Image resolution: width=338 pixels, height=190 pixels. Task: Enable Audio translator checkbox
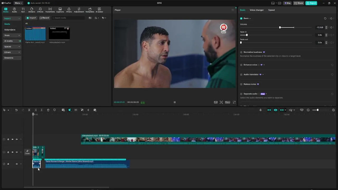(x=241, y=75)
